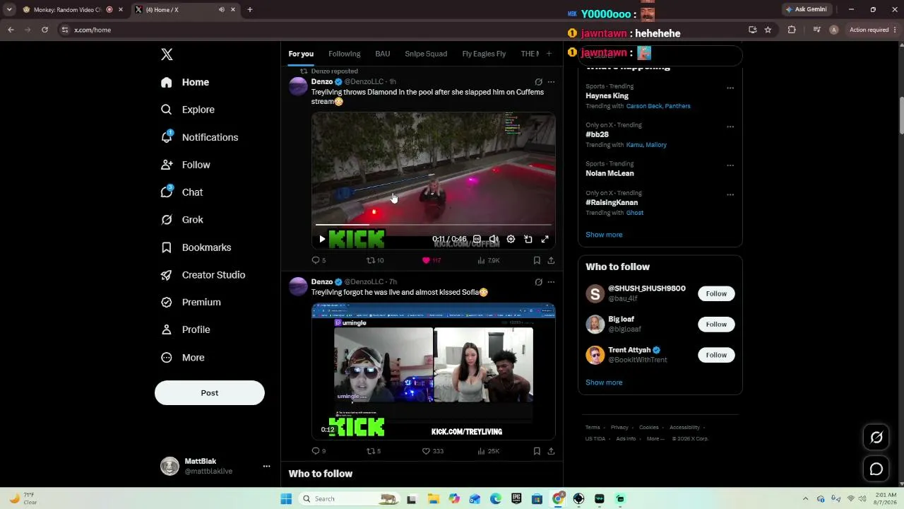Screen dimensions: 904x509
Task: Open Creator Studio
Action: 203,275
